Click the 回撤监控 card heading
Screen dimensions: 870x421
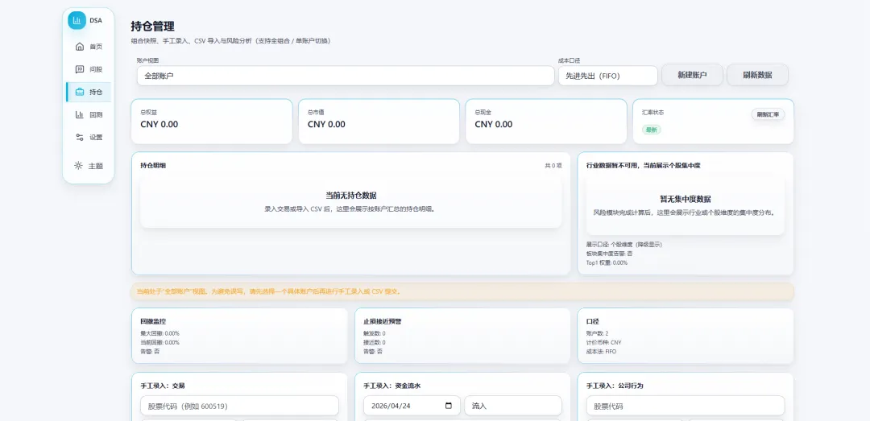click(153, 321)
